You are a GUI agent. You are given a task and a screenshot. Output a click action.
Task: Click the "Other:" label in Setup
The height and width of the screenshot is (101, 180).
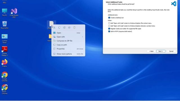pyautogui.click(x=110, y=20)
